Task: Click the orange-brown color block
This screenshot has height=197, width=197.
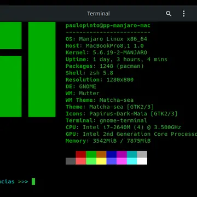Action: pos(101,154)
